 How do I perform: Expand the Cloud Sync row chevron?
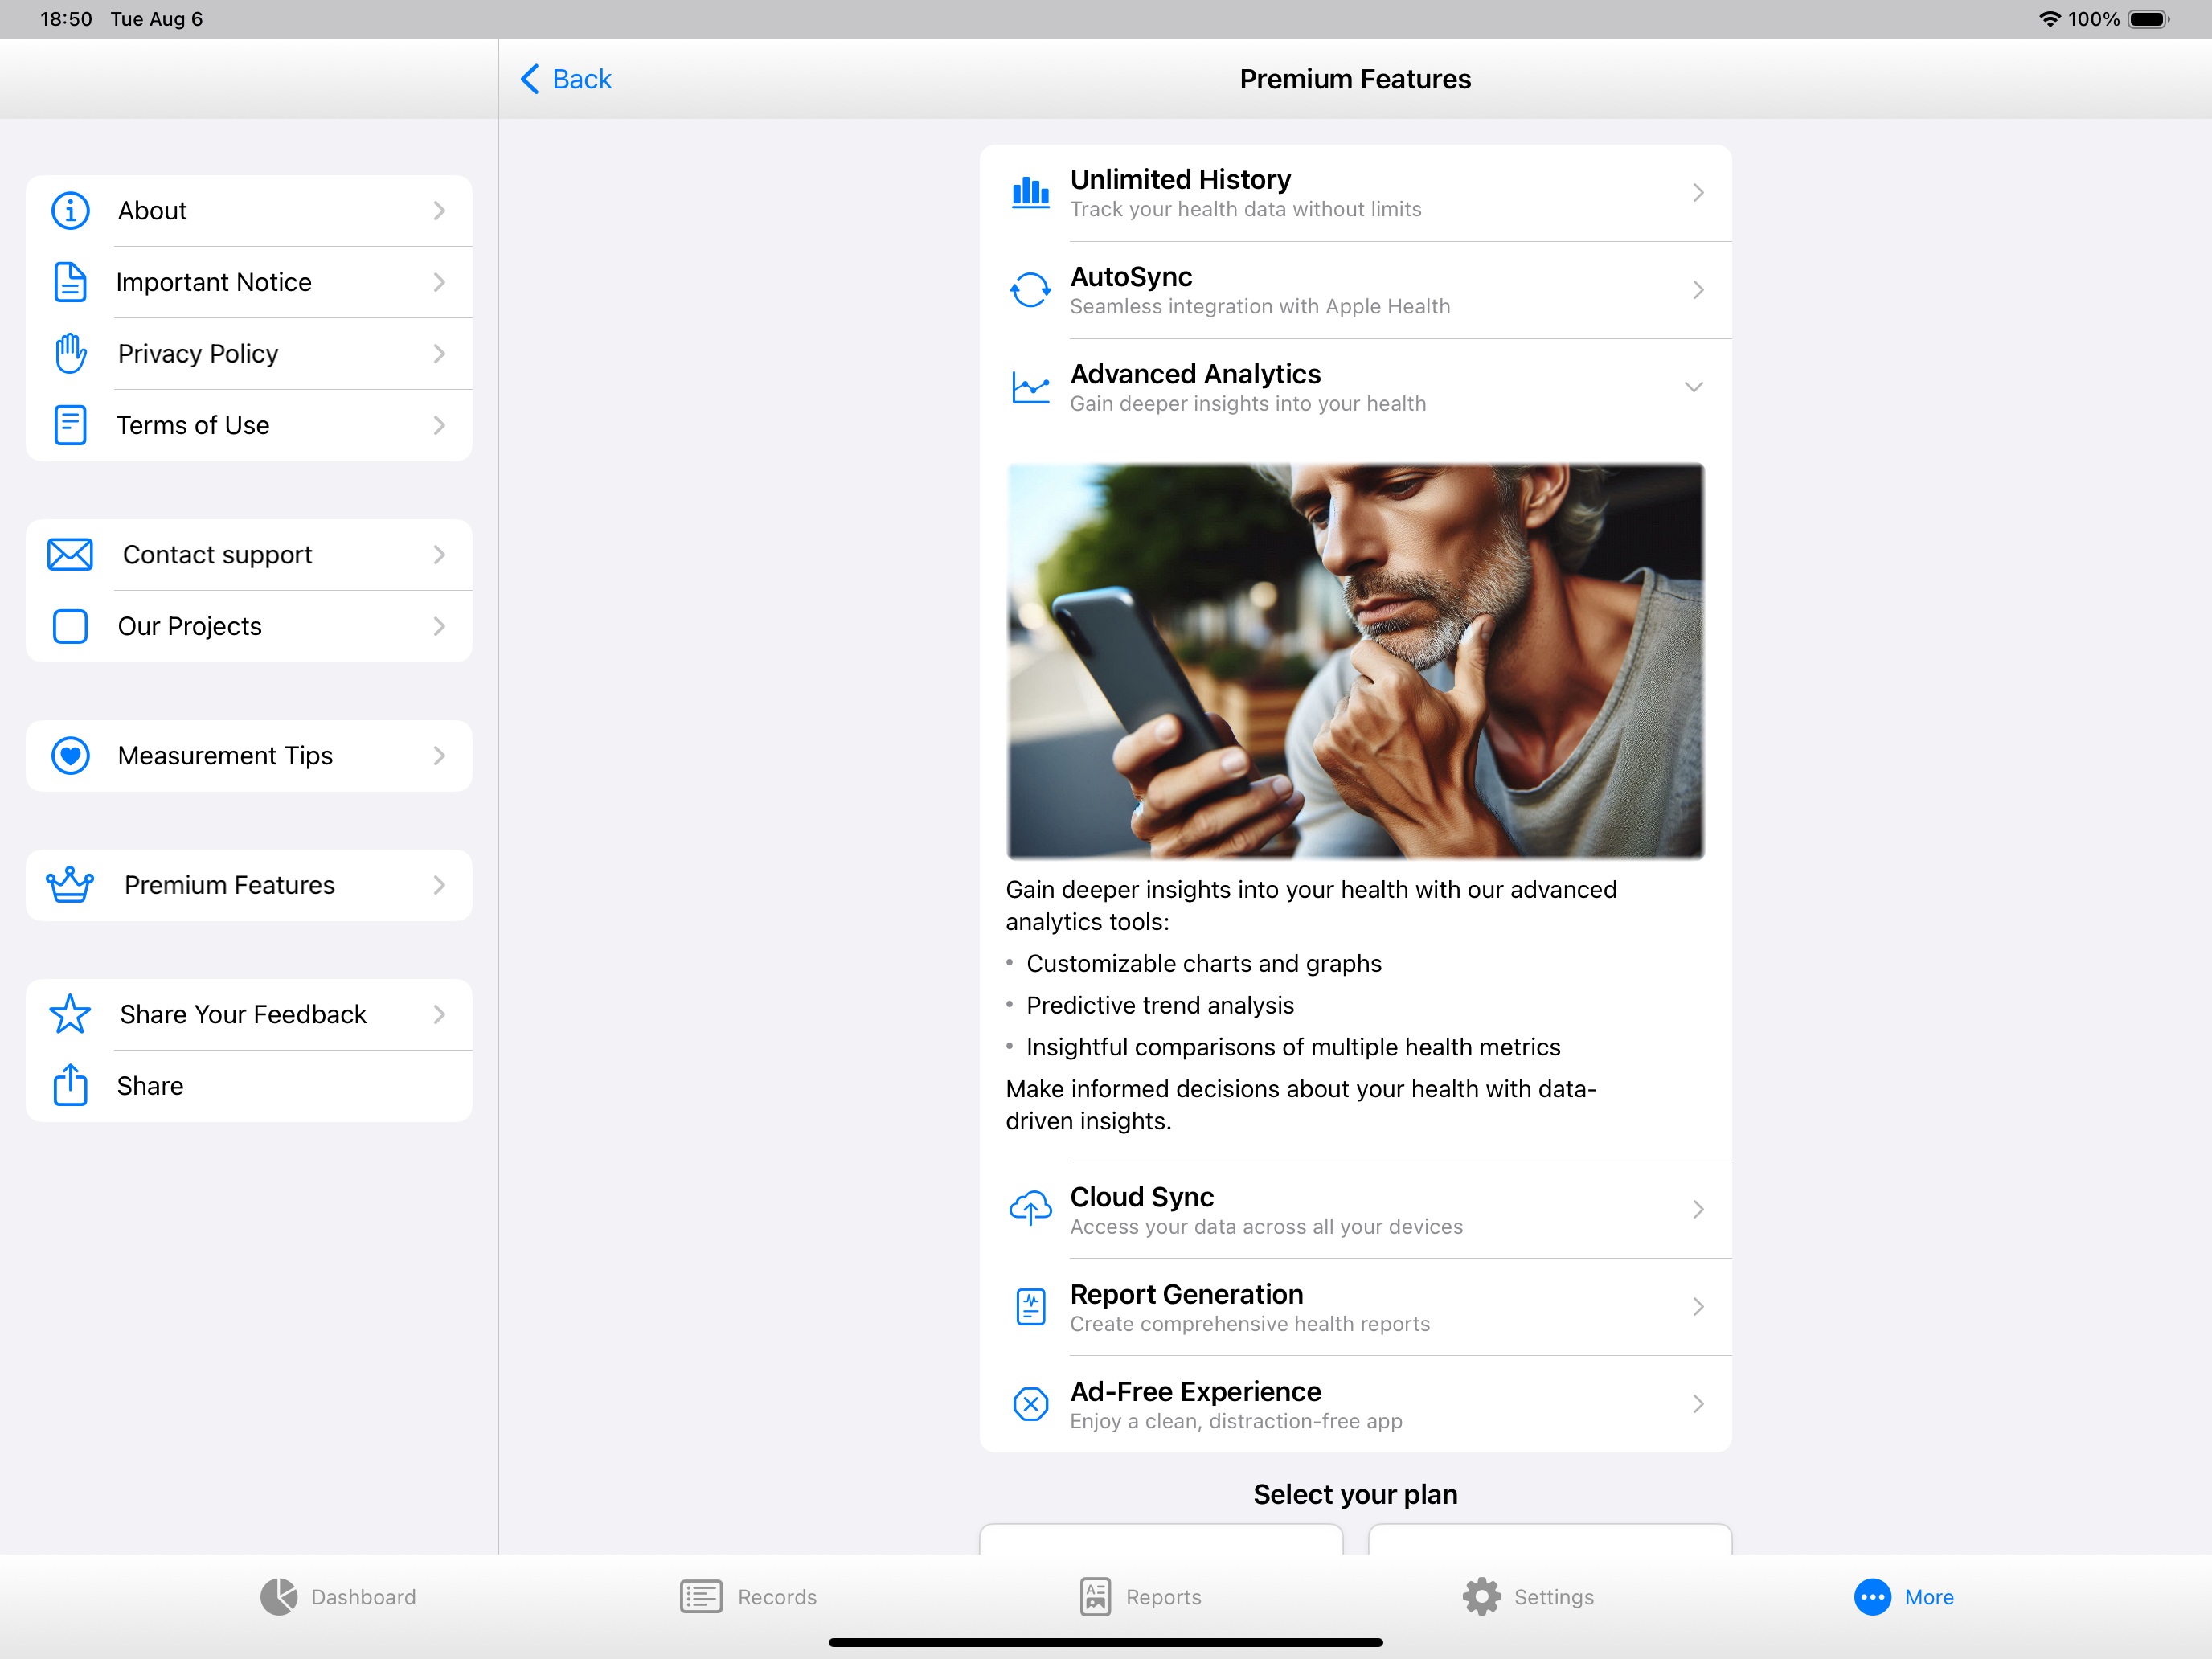1698,1209
